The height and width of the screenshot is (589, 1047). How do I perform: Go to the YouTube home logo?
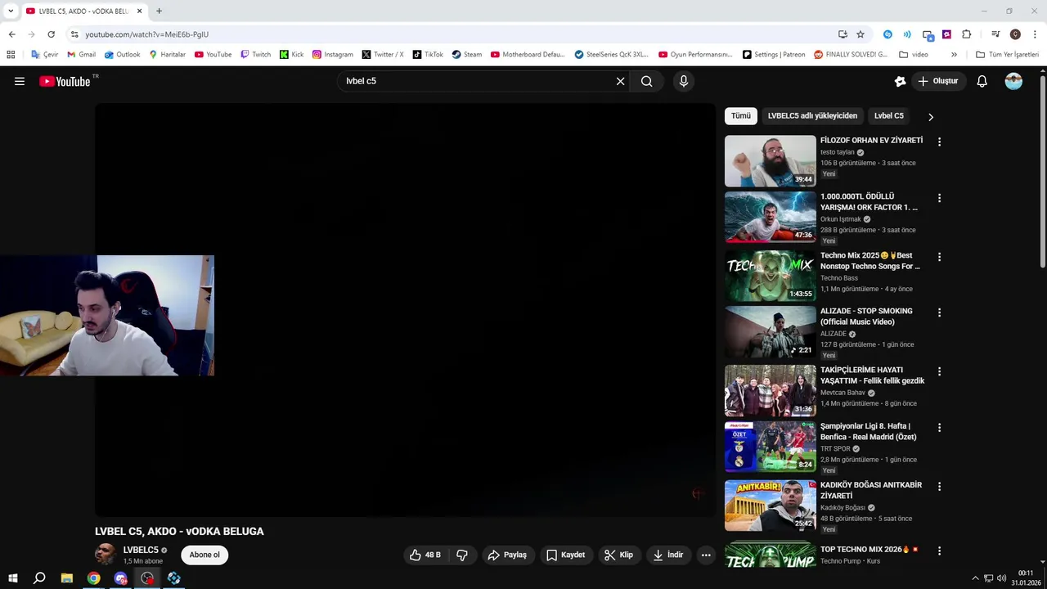pyautogui.click(x=65, y=81)
